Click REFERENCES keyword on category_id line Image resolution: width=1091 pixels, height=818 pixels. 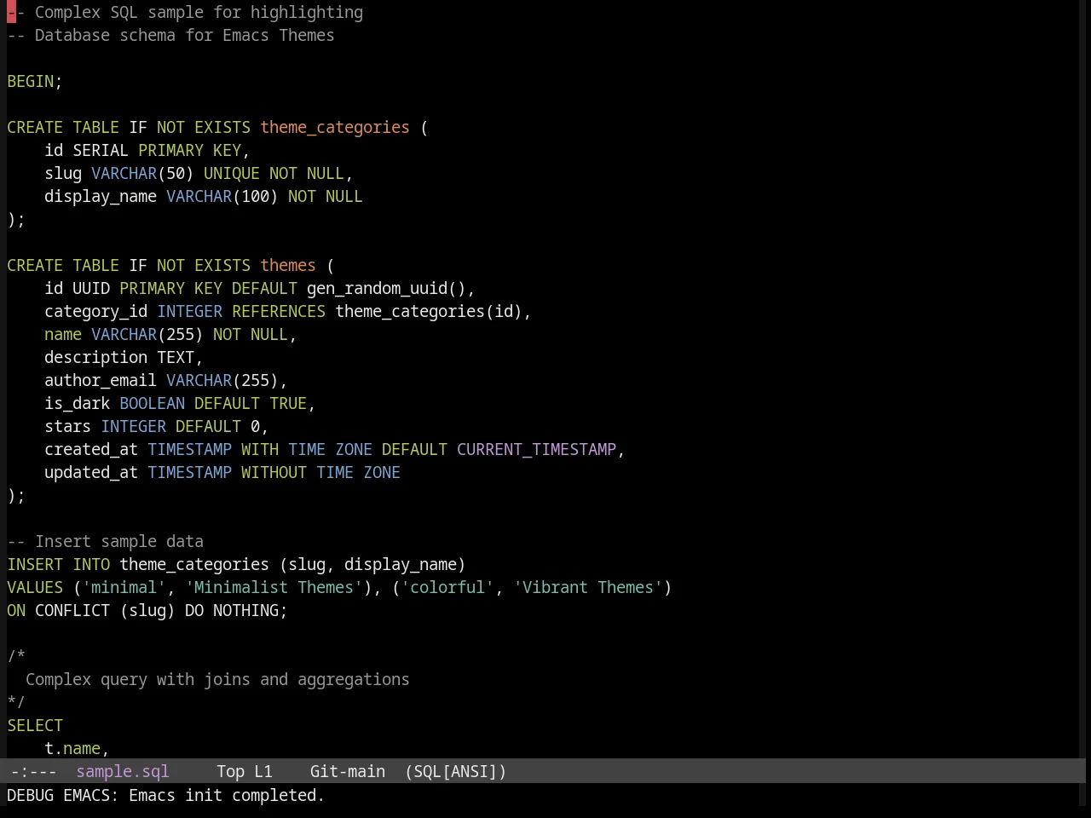[279, 312]
